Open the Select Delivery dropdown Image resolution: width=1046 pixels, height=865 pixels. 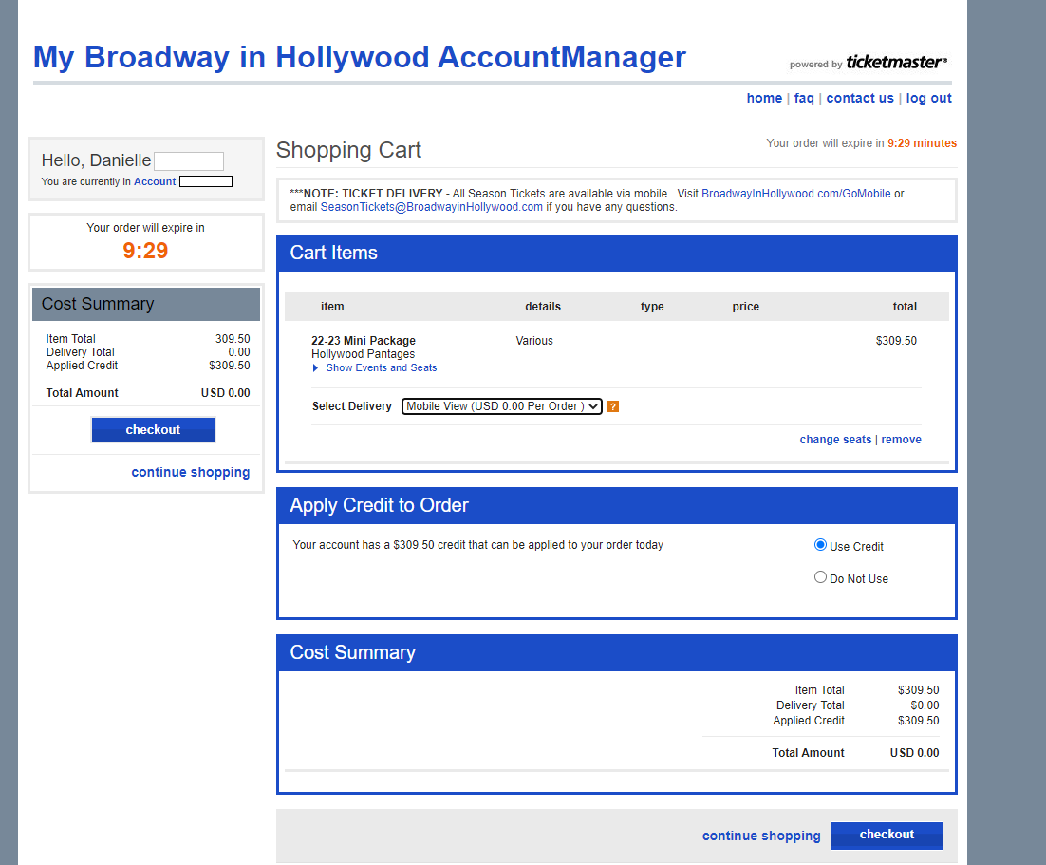(x=502, y=406)
